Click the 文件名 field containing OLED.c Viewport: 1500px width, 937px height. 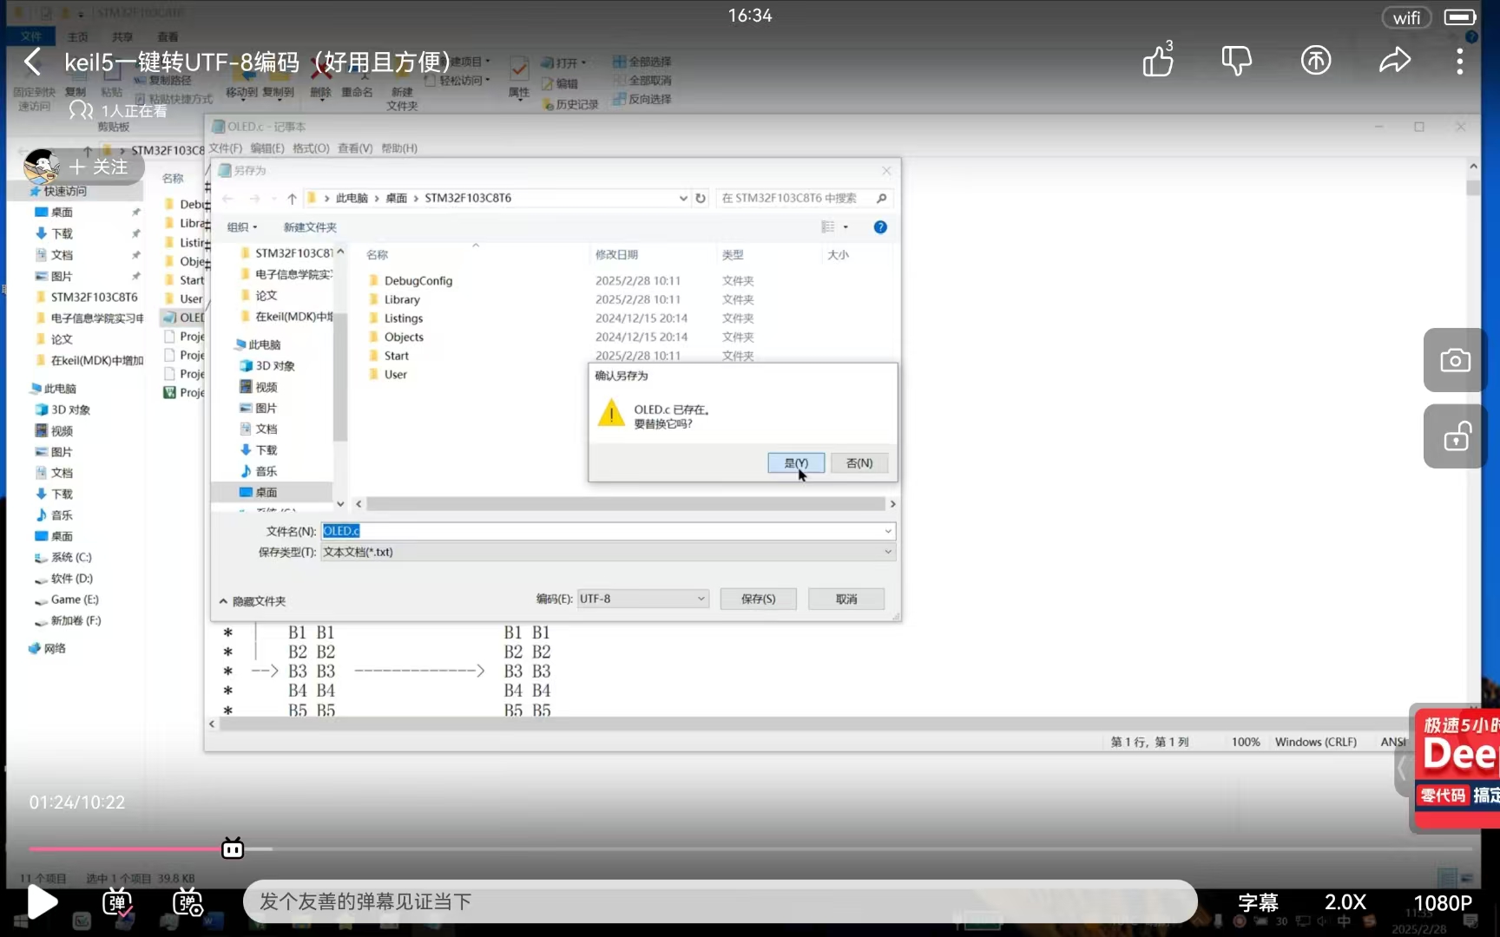[x=608, y=531]
